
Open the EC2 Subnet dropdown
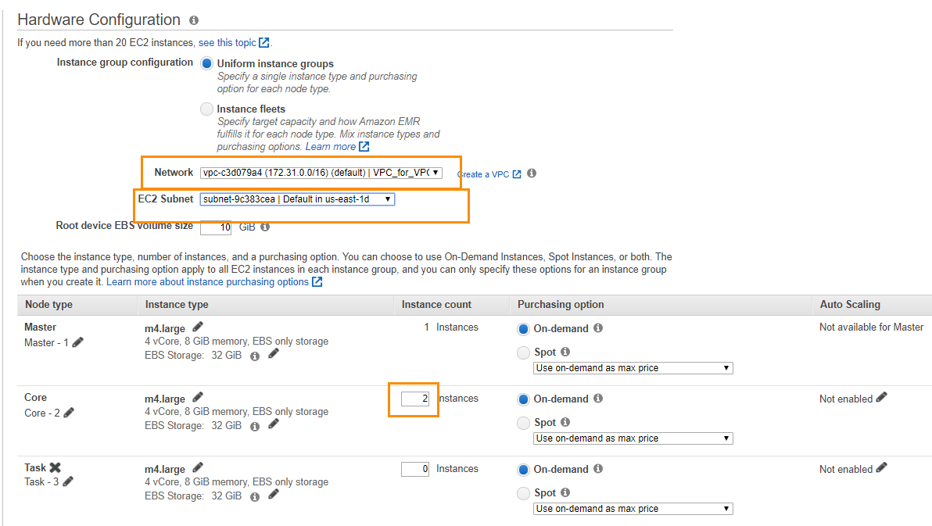297,199
